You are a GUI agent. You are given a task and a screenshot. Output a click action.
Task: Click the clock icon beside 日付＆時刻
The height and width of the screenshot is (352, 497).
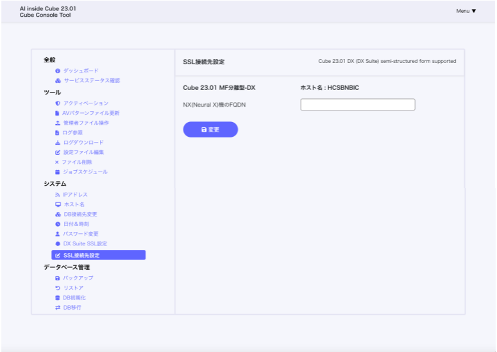click(58, 224)
